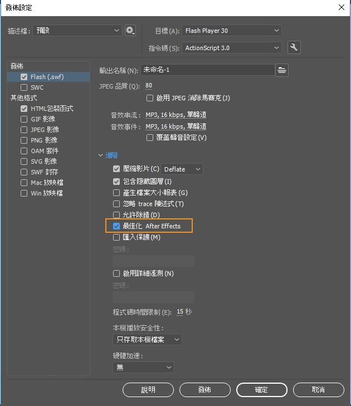The width and height of the screenshot is (351, 406).
Task: Close the publish settings dialog
Action: pos(342,7)
